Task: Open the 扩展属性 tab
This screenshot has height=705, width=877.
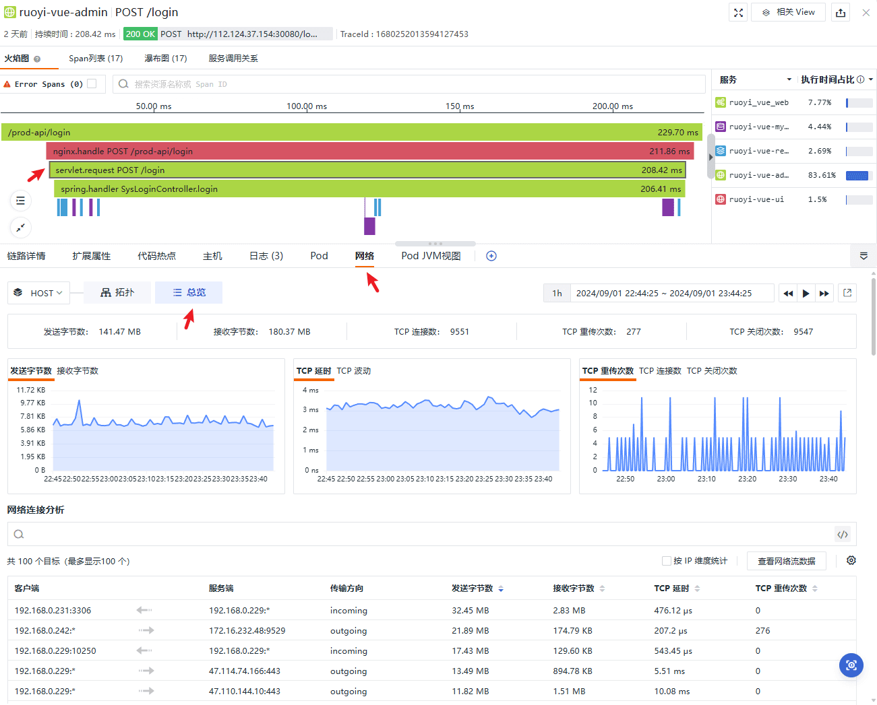Action: [x=92, y=256]
